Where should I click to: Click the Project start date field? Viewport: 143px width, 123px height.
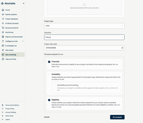click(84, 48)
